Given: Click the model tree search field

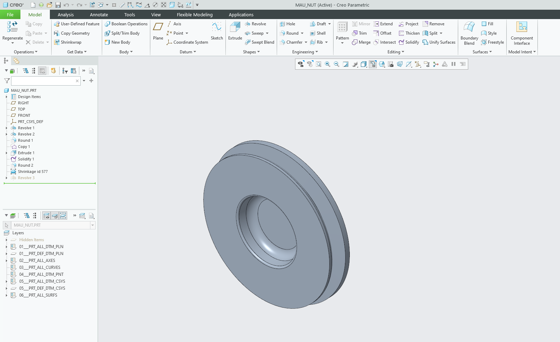Looking at the screenshot, I should point(43,81).
